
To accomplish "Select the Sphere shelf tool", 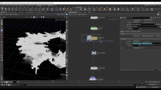I will tap(6, 9).
